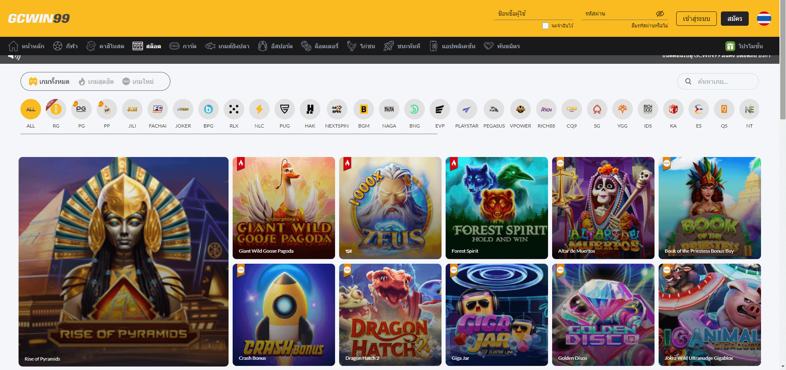This screenshot has height=370, width=786.
Task: Select the IDS Iron Dog provider icon
Action: pyautogui.click(x=648, y=109)
